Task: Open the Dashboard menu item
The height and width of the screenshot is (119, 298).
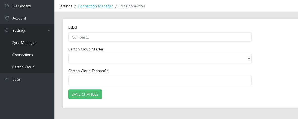Action: pos(21,6)
